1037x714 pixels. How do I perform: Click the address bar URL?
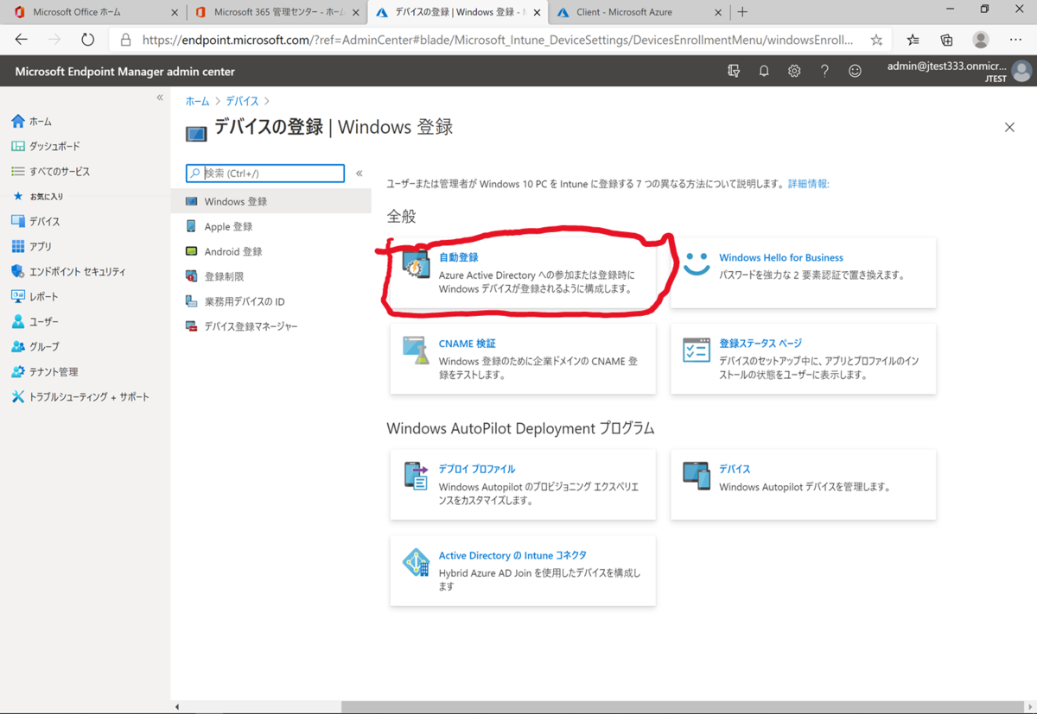(x=497, y=40)
